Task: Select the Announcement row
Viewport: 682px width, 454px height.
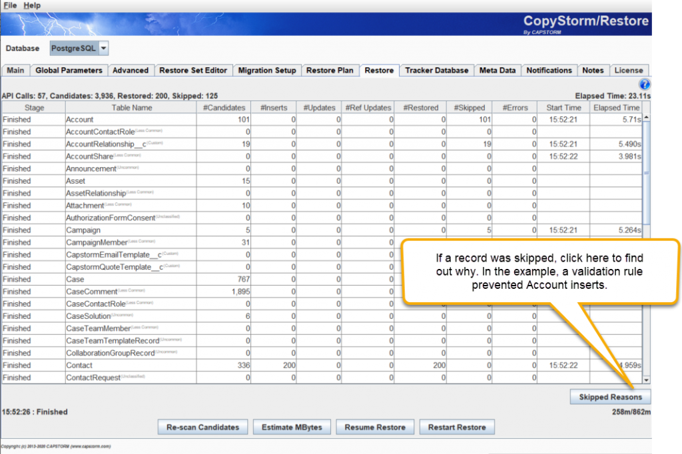Action: (x=322, y=168)
